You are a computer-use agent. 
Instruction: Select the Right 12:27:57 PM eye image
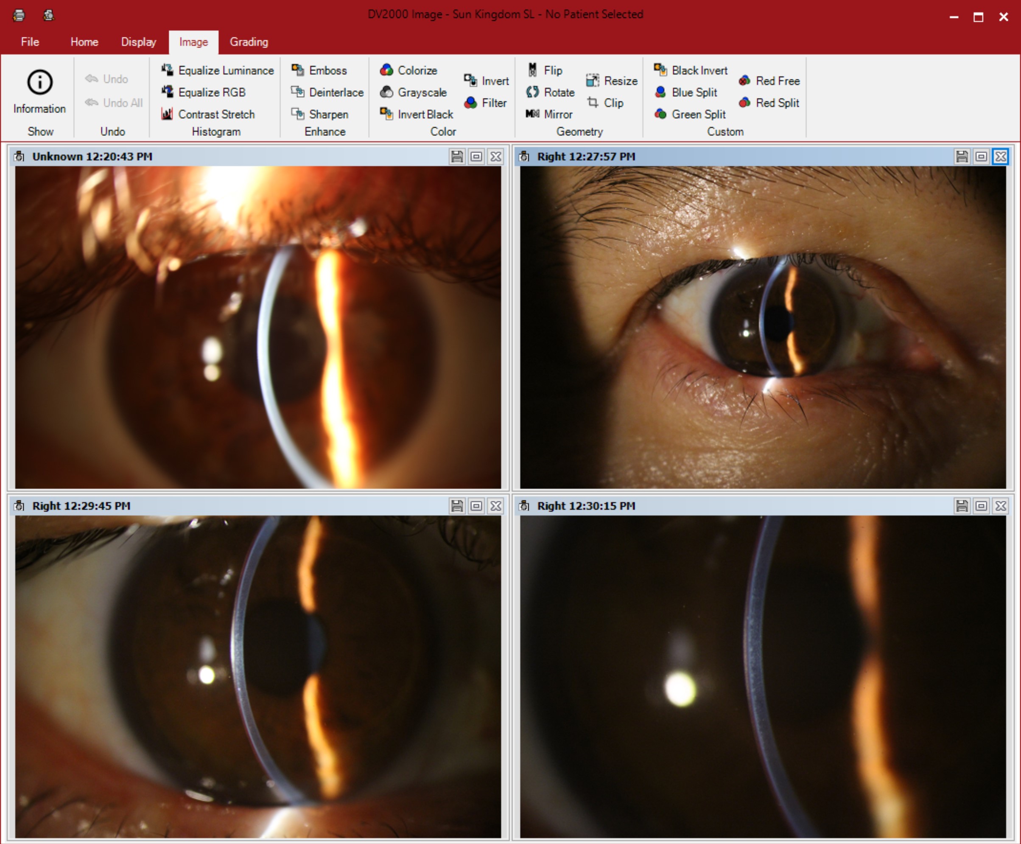(x=763, y=327)
